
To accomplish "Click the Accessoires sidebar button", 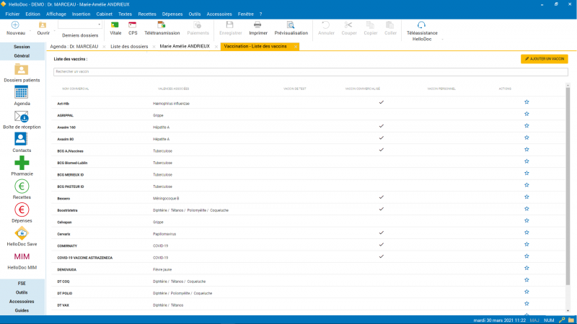I will pyautogui.click(x=22, y=301).
